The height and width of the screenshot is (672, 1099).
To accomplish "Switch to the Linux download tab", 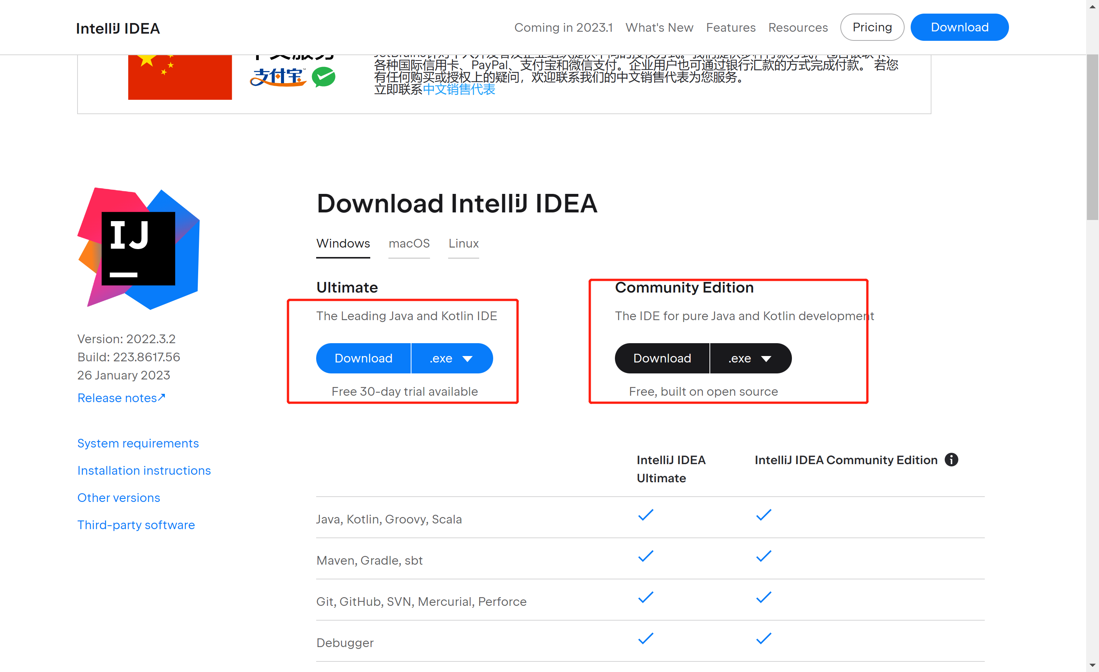I will 463,243.
